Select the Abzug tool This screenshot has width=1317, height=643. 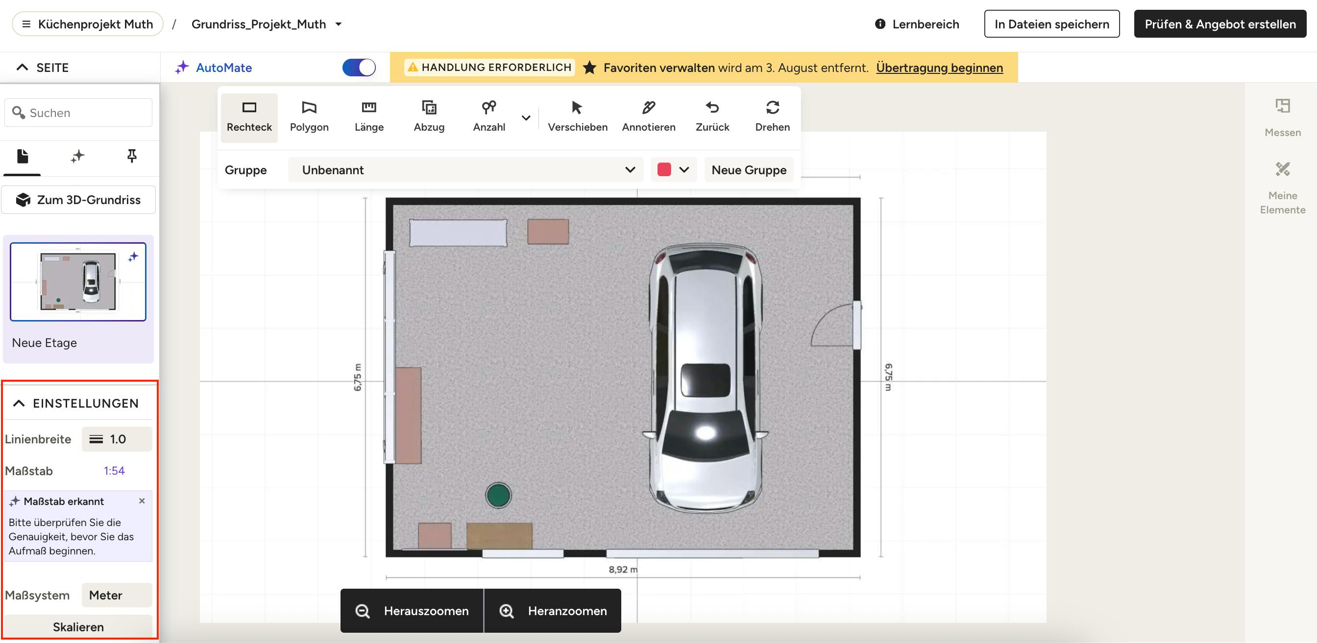(x=429, y=117)
